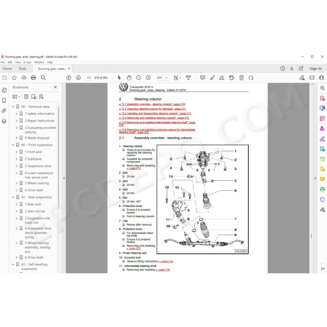This screenshot has width=327, height=327.
Task: Follow link 2.2 Checking steering column for damage
Action: click(x=152, y=109)
